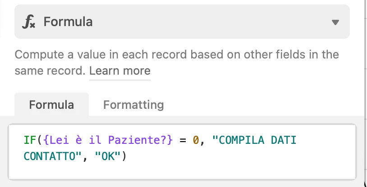Screen dimensions: 367x187
Task: Click empty space below the formula text
Action: click(x=182, y=171)
